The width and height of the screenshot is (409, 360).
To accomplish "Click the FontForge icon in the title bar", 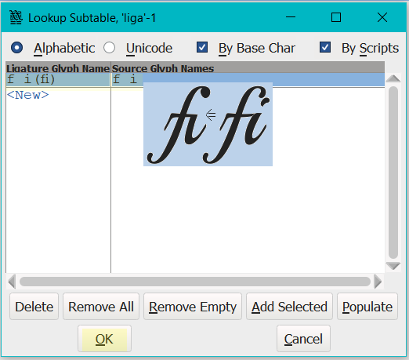I will click(16, 17).
